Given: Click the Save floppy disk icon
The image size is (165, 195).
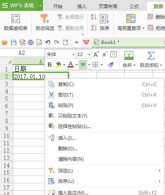Looking at the screenshot, I should (x=14, y=42).
